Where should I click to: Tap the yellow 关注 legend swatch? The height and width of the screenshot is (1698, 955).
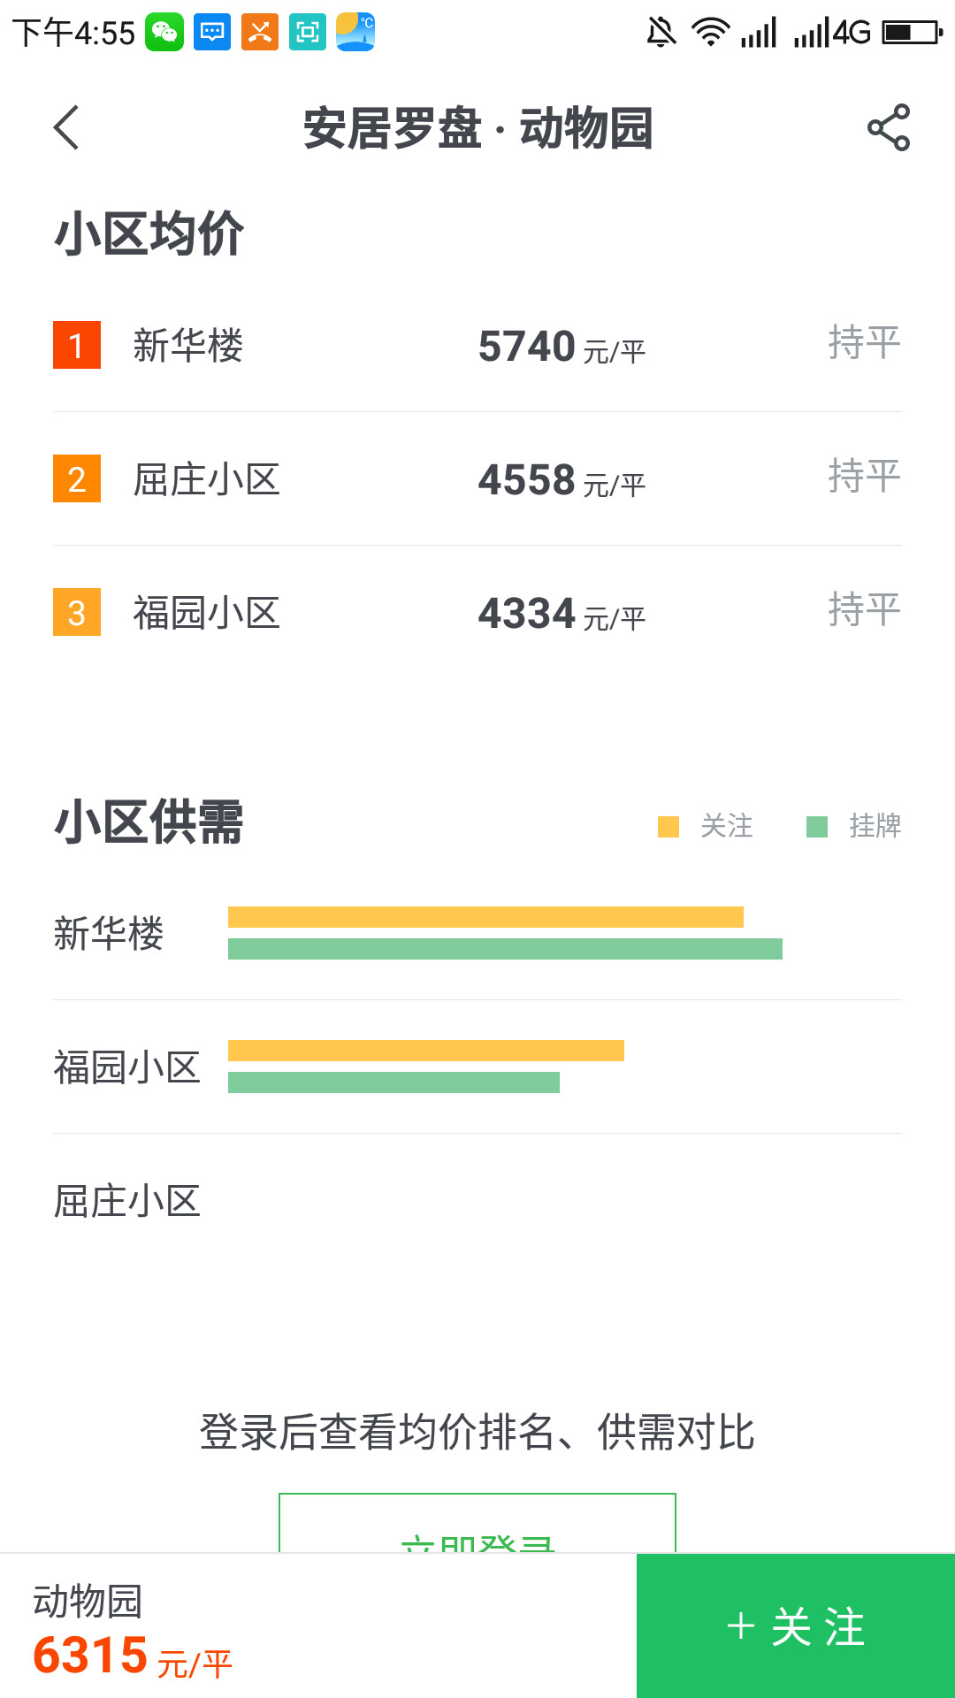[668, 826]
